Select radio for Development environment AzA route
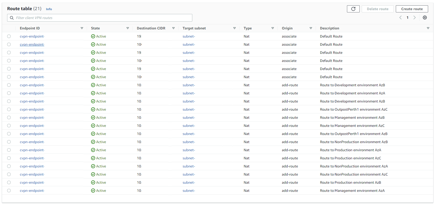 point(9,93)
